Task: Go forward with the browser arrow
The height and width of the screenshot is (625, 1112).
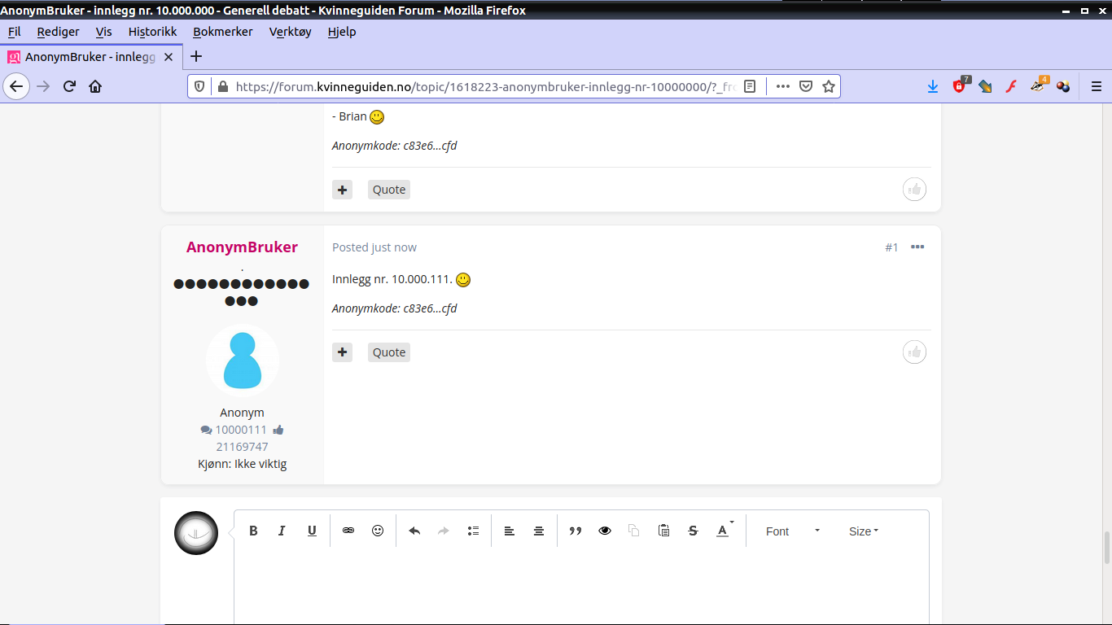Action: [44, 86]
